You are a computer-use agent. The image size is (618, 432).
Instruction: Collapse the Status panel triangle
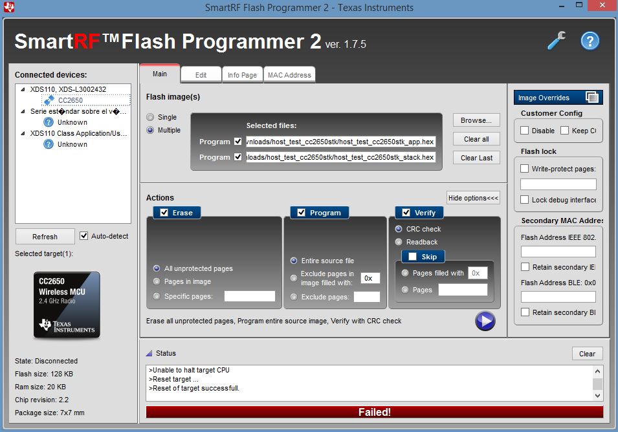coord(149,353)
